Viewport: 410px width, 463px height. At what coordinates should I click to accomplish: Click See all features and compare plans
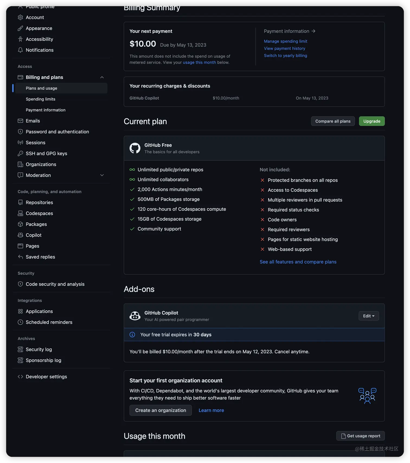[x=298, y=262]
